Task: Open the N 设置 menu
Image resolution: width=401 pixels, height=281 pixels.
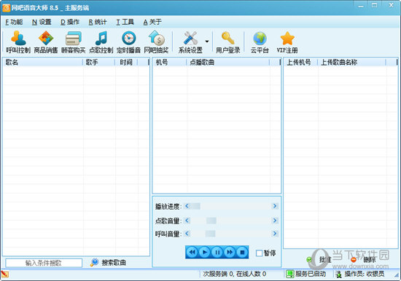Action: (42, 22)
